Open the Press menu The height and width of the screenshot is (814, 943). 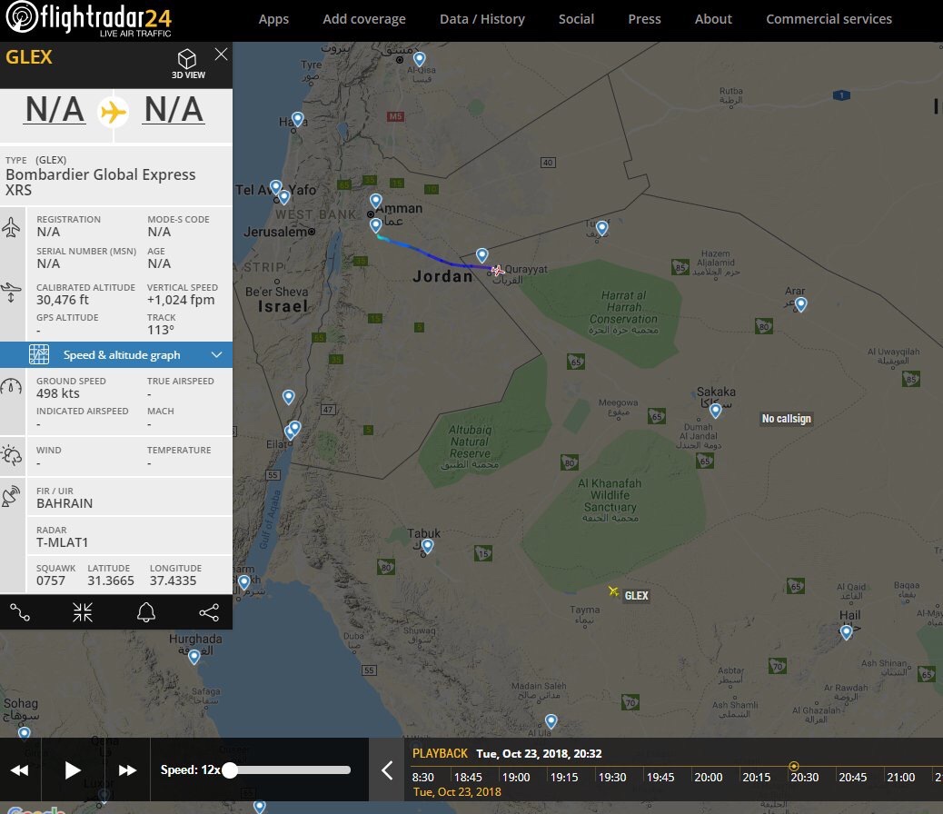coord(644,19)
